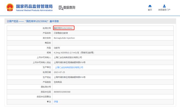Screen dimensions: 180x107
Task: Click the 上市许可持有人 row label
Action: (44, 58)
